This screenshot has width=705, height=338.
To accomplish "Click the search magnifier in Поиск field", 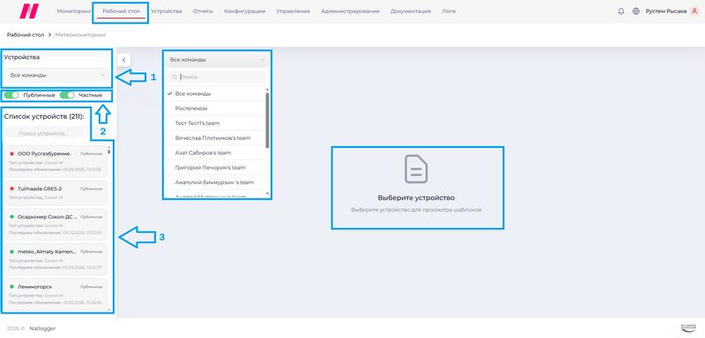I will tap(174, 77).
